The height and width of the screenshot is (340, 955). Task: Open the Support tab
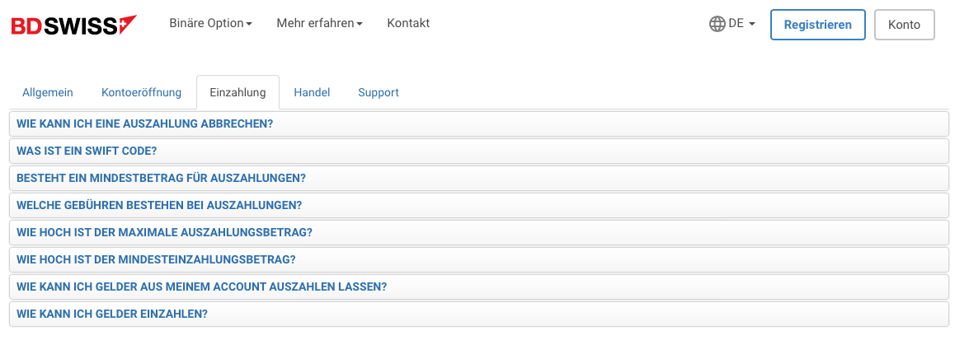(379, 92)
